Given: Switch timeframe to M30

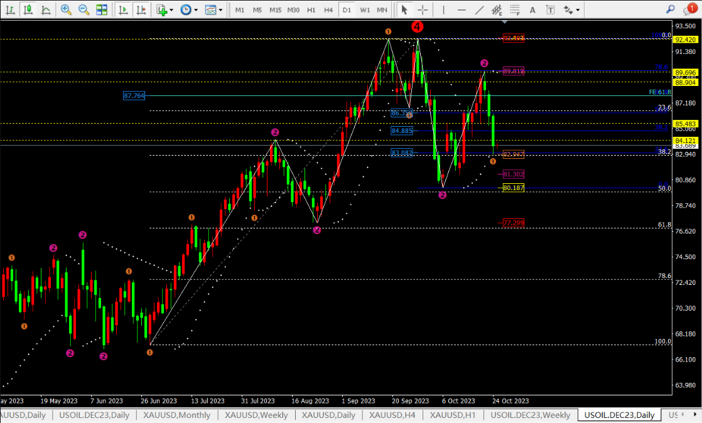Looking at the screenshot, I should 293,10.
